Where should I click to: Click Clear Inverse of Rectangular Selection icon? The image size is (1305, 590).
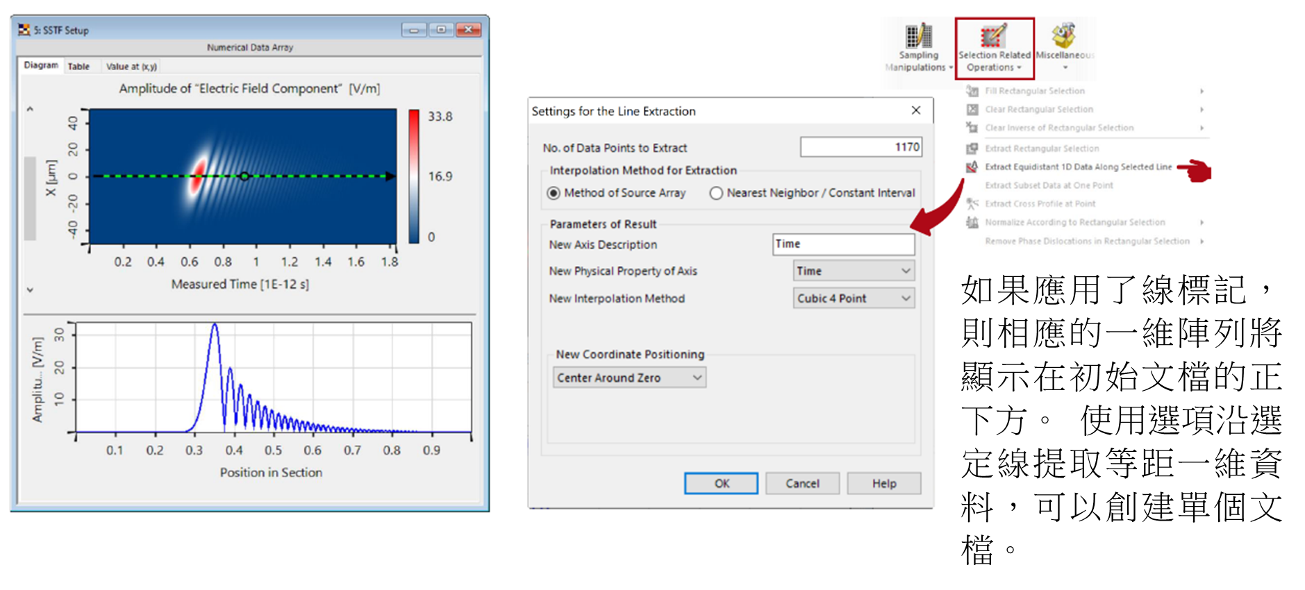[x=972, y=128]
